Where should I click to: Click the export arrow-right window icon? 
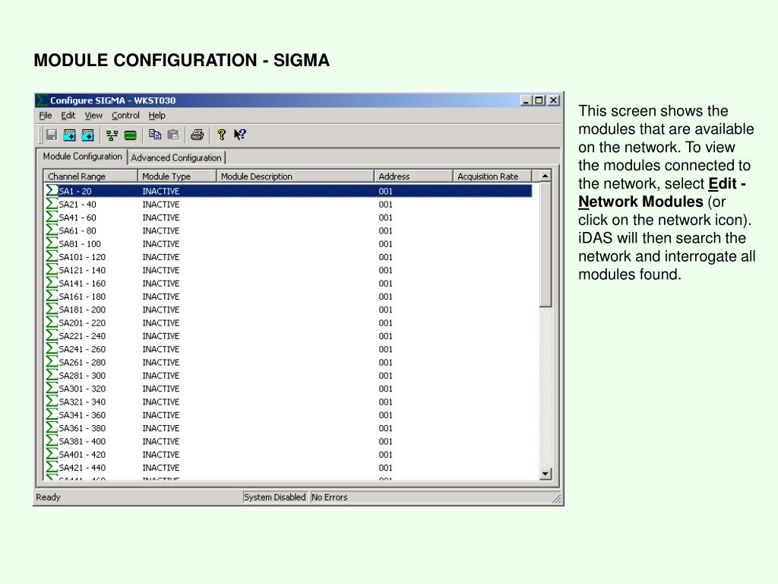pyautogui.click(x=88, y=135)
